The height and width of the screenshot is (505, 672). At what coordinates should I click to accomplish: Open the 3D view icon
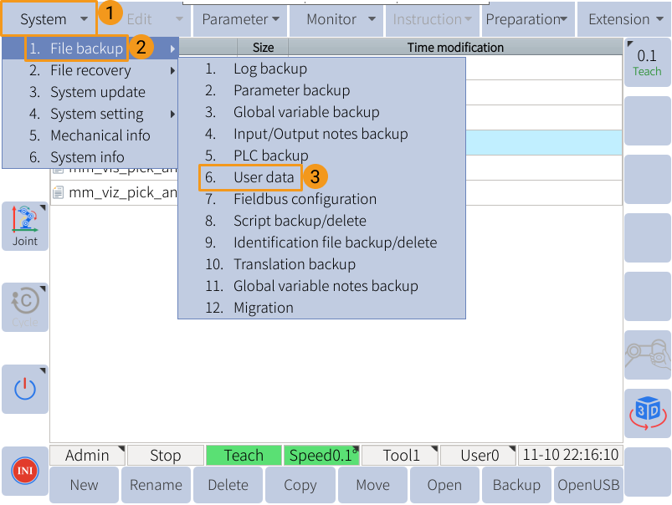pos(647,412)
